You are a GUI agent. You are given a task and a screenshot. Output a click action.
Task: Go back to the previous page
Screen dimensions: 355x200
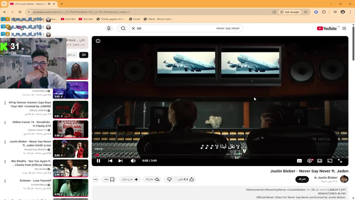5,12
